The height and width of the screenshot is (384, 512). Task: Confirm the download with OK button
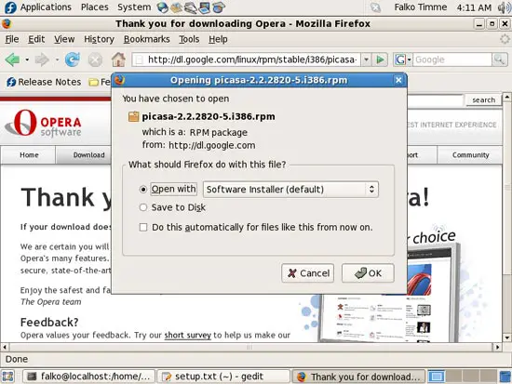coord(368,273)
